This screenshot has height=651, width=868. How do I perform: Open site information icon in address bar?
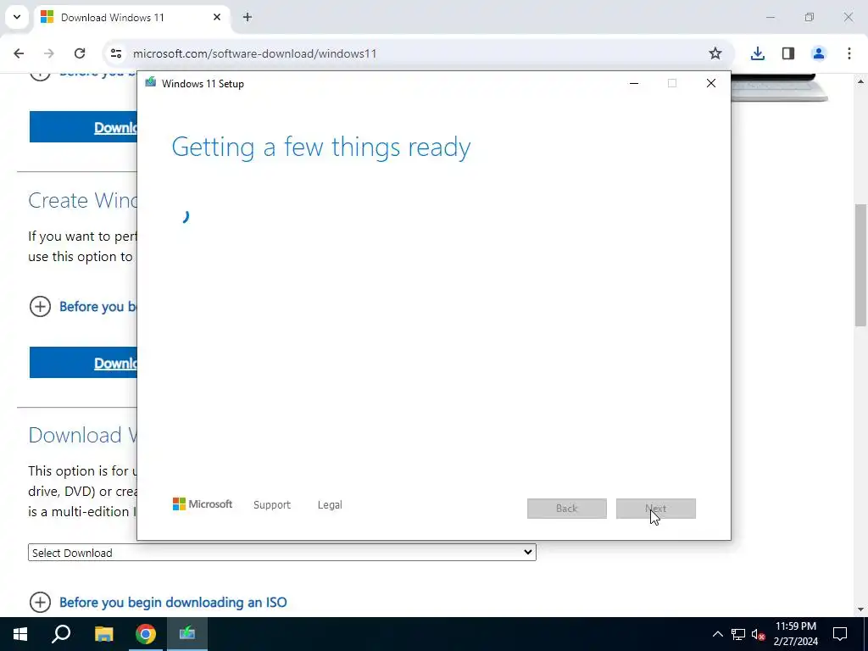115,53
